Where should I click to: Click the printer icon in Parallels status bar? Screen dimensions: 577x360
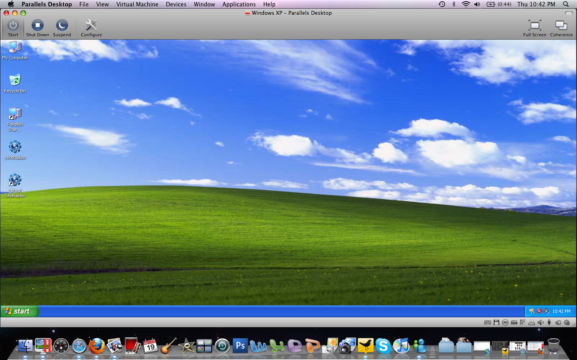(532, 322)
